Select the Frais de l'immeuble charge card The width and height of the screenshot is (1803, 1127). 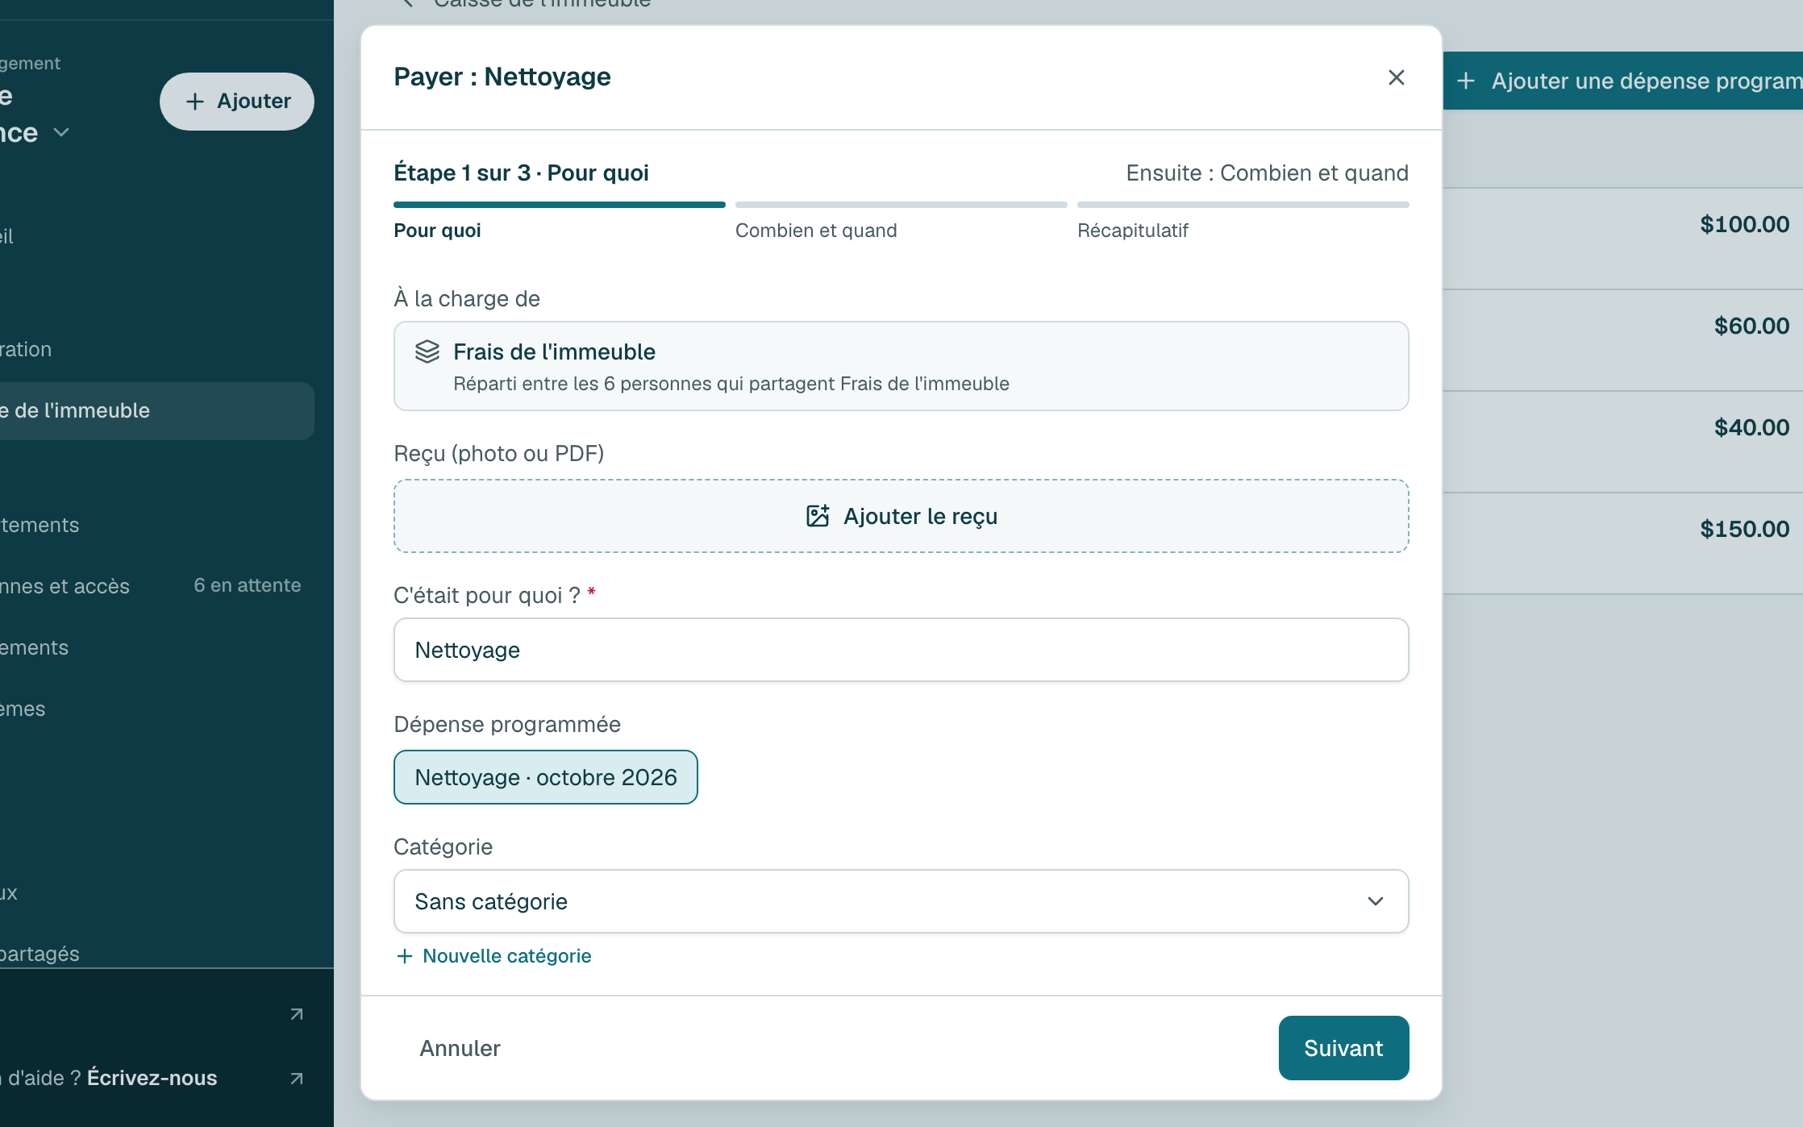pyautogui.click(x=901, y=366)
